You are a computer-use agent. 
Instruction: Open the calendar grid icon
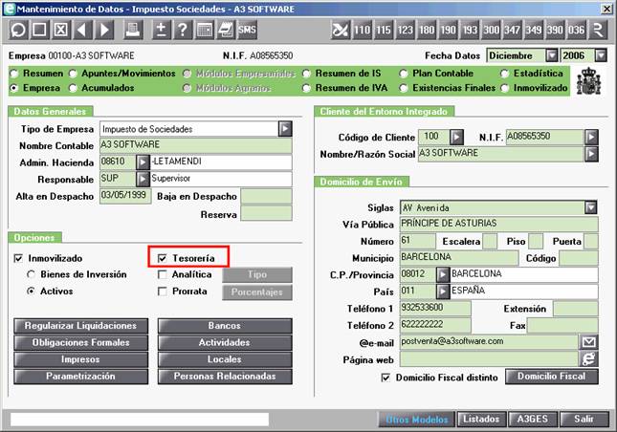[204, 30]
